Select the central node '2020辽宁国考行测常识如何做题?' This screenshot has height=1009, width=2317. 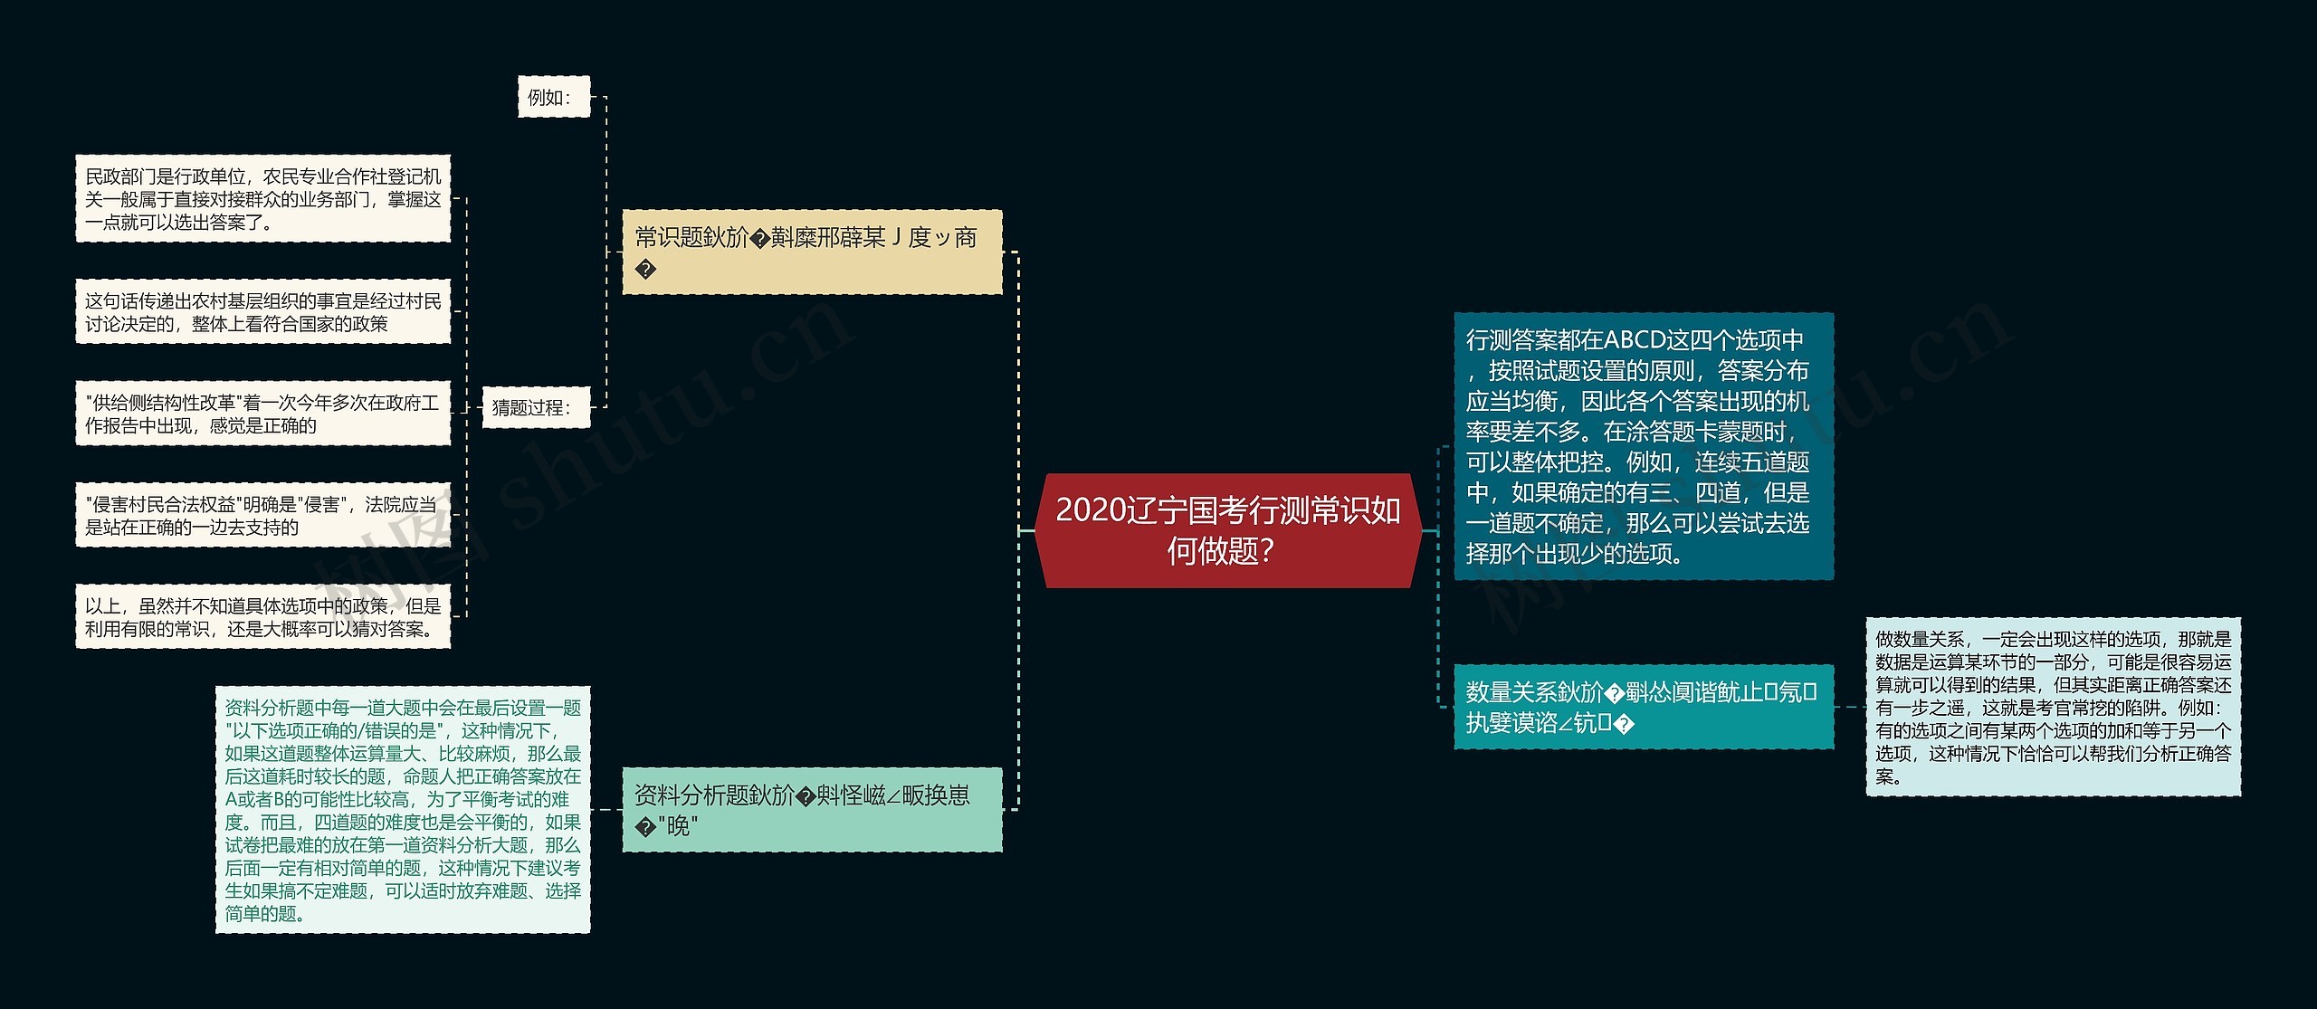(x=1228, y=530)
